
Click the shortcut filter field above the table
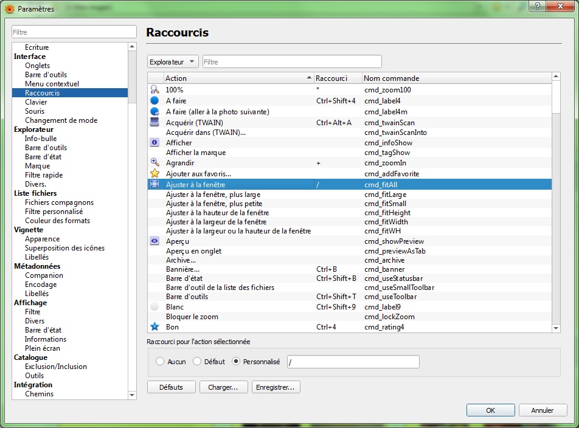[x=292, y=61]
